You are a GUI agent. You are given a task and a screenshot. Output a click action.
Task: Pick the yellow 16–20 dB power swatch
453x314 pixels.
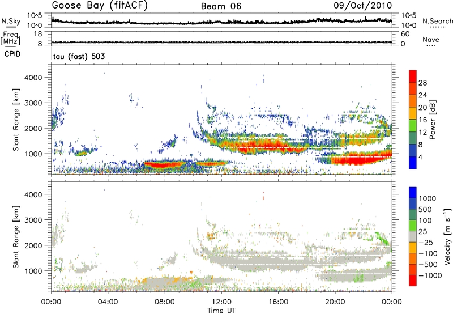(413, 113)
